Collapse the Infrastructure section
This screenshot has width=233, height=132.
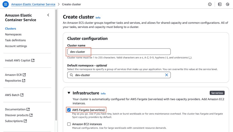coord(69,93)
